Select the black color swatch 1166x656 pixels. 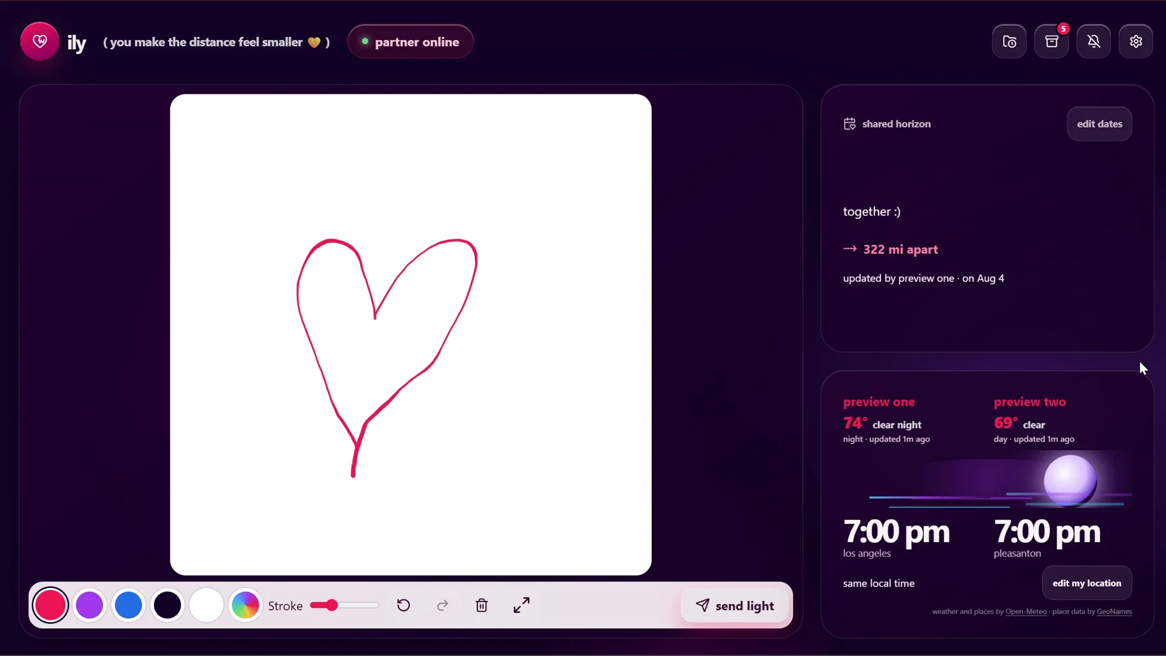point(167,605)
